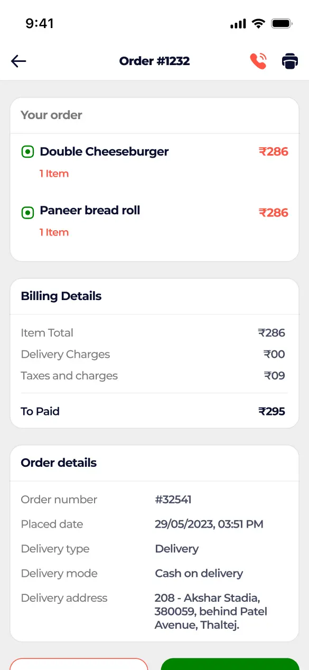
Task: Call customer using red phone icon
Action: click(258, 61)
